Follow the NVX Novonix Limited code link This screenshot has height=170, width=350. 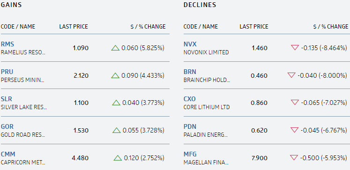click(190, 44)
